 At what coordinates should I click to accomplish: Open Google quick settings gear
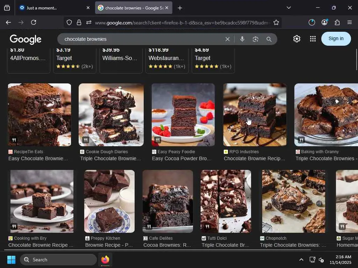coord(297,39)
